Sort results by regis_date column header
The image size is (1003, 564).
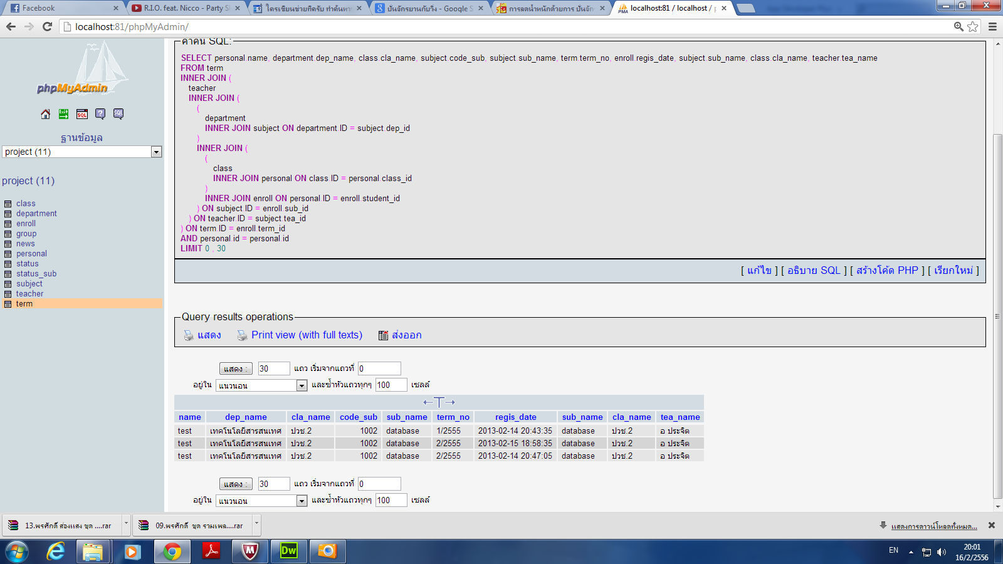(x=515, y=417)
